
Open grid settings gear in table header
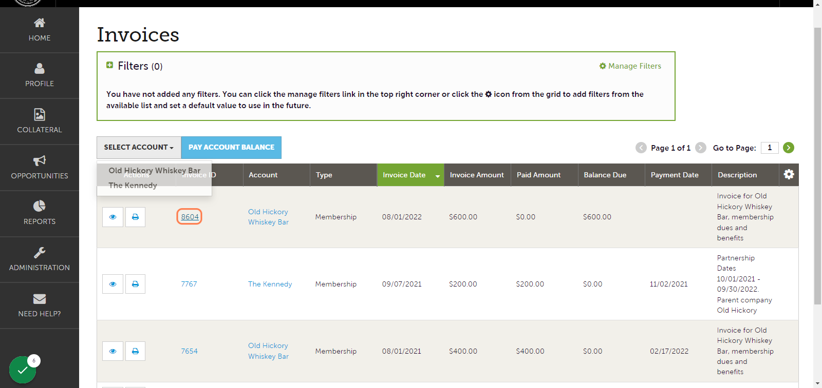pos(789,174)
